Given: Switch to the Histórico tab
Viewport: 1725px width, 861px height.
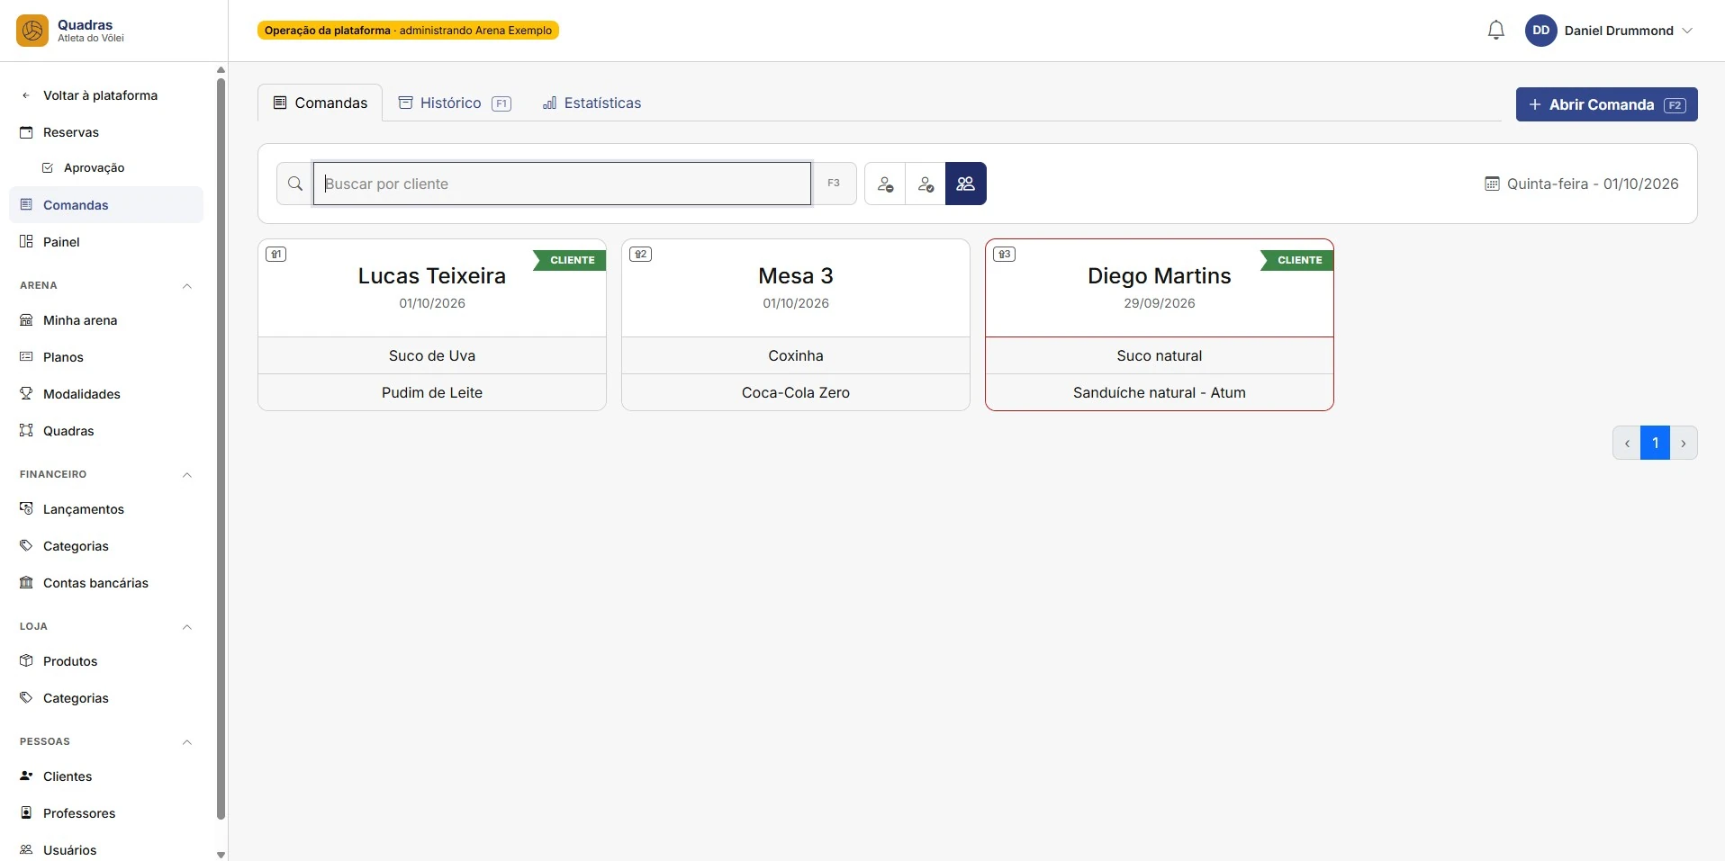Looking at the screenshot, I should coord(455,103).
